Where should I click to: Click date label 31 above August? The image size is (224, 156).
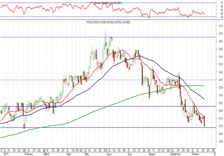tap(149, 150)
